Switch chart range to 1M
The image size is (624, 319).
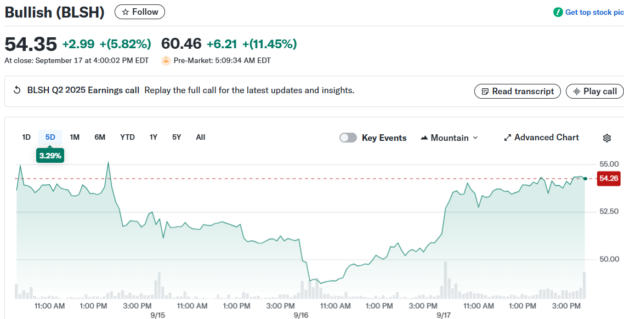[x=75, y=137]
